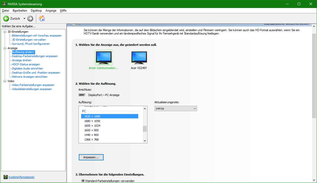Maximize the NVIDIA Systemsteuerung window
317x183 pixels.
pyautogui.click(x=299, y=4)
